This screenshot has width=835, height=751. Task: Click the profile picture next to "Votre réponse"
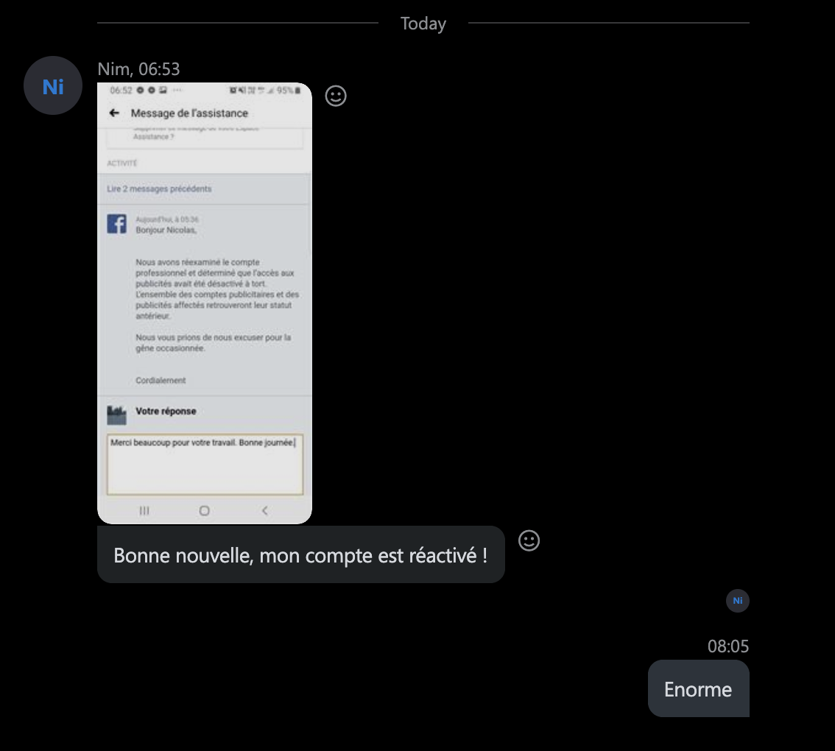[117, 415]
